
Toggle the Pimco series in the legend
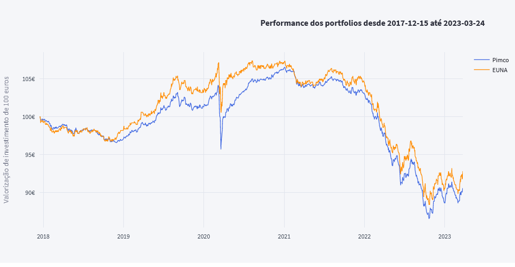pos(500,60)
